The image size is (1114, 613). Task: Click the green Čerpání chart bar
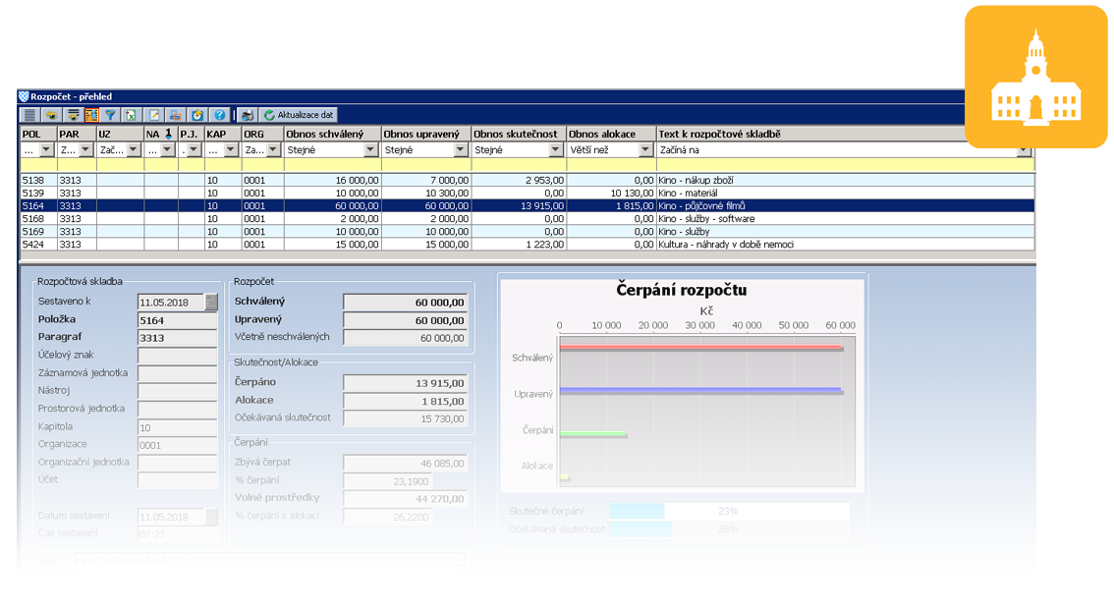point(592,433)
